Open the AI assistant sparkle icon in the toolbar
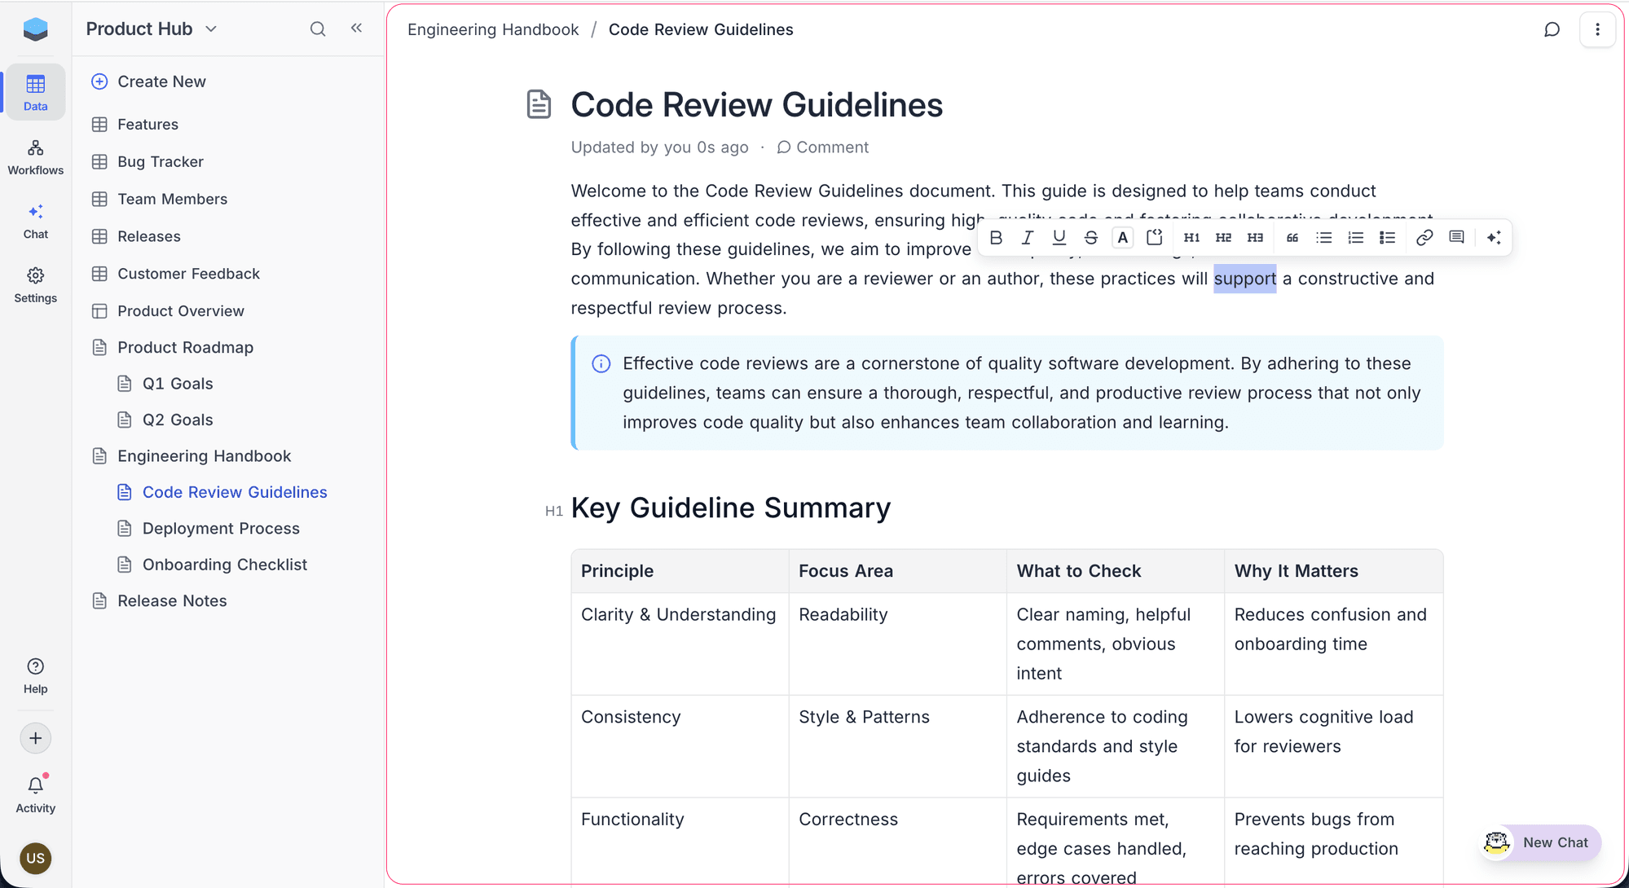 tap(1495, 237)
